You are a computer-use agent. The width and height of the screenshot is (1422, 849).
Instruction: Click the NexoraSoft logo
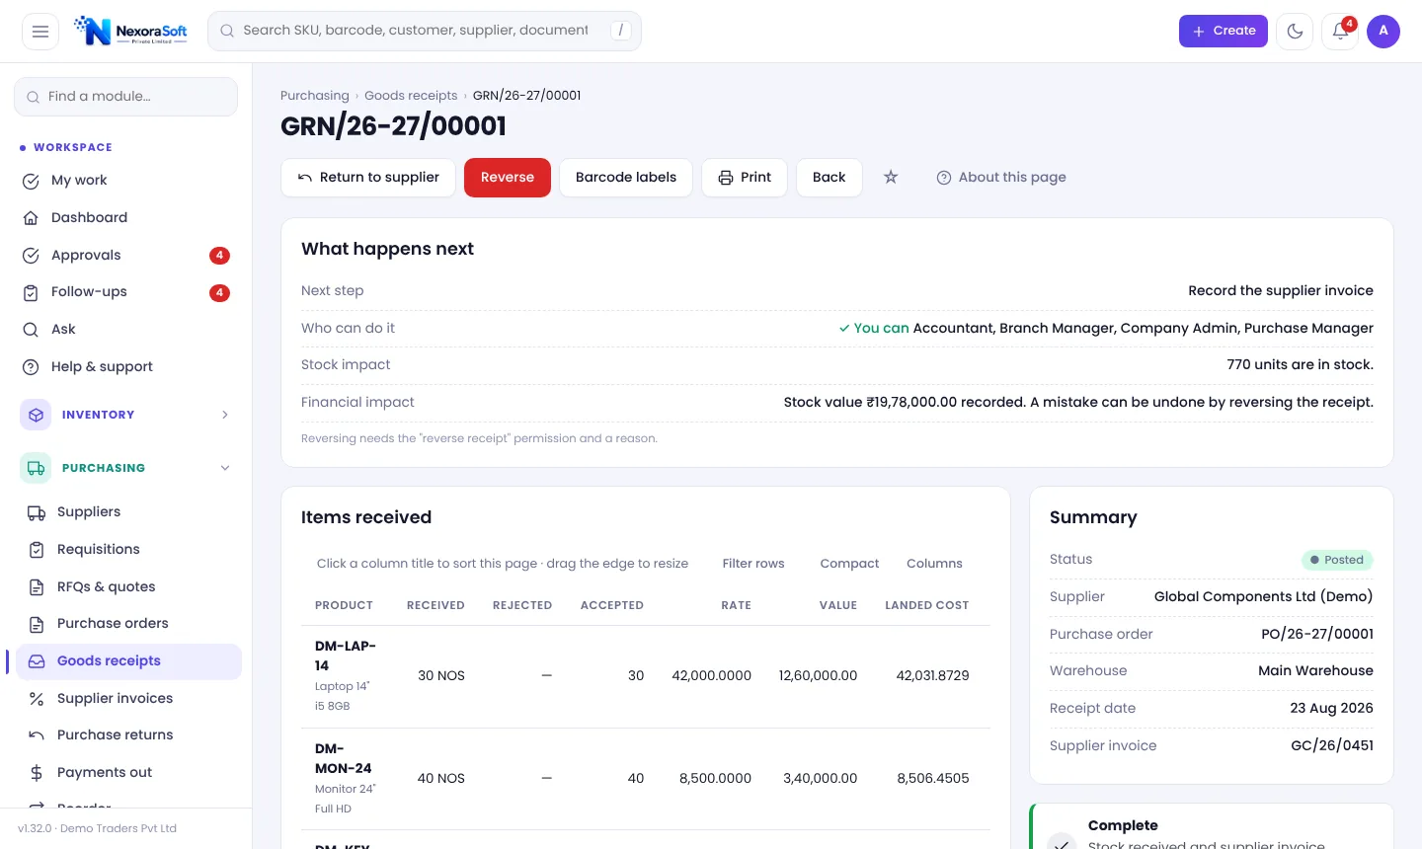pyautogui.click(x=130, y=31)
